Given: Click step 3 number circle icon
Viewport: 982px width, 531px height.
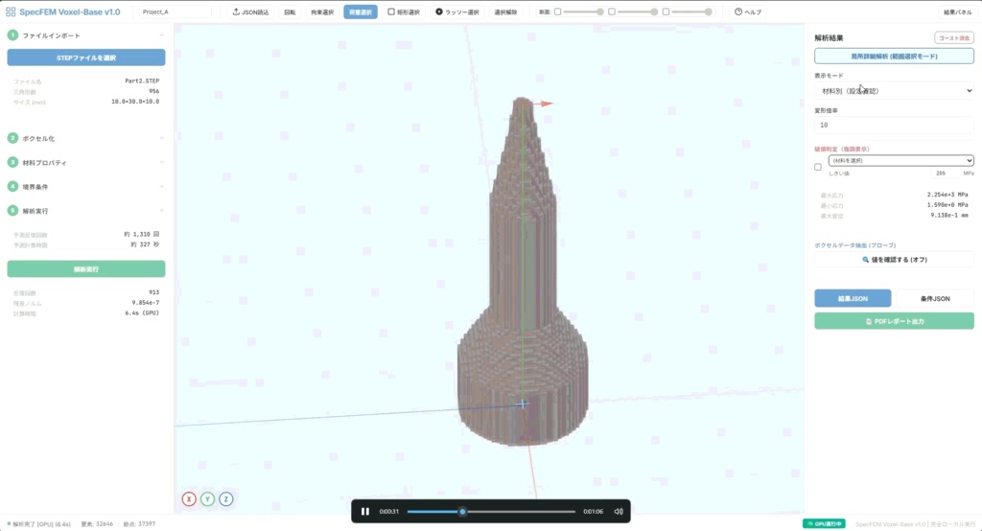Looking at the screenshot, I should (x=12, y=162).
